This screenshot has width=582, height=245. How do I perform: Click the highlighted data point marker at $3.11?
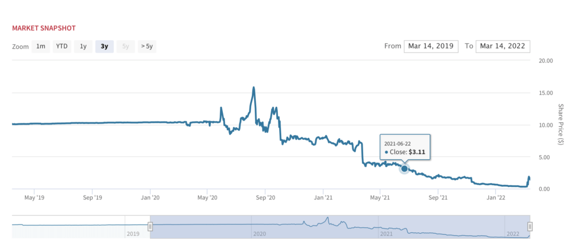404,168
